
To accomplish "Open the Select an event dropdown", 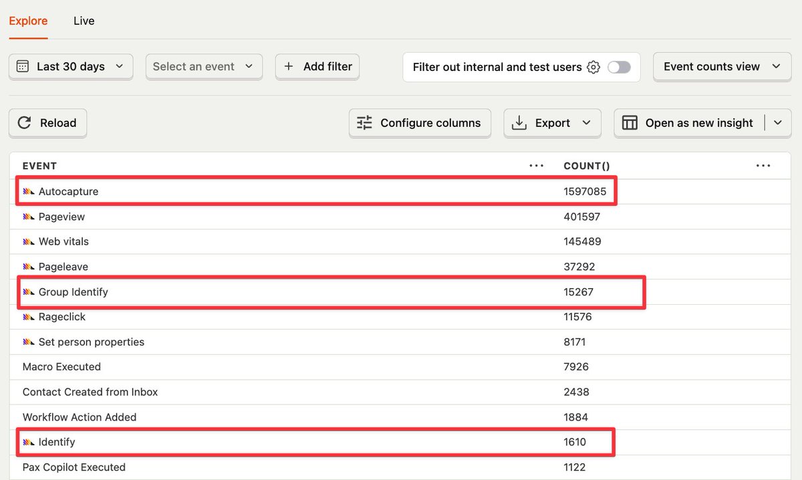I will pyautogui.click(x=204, y=66).
